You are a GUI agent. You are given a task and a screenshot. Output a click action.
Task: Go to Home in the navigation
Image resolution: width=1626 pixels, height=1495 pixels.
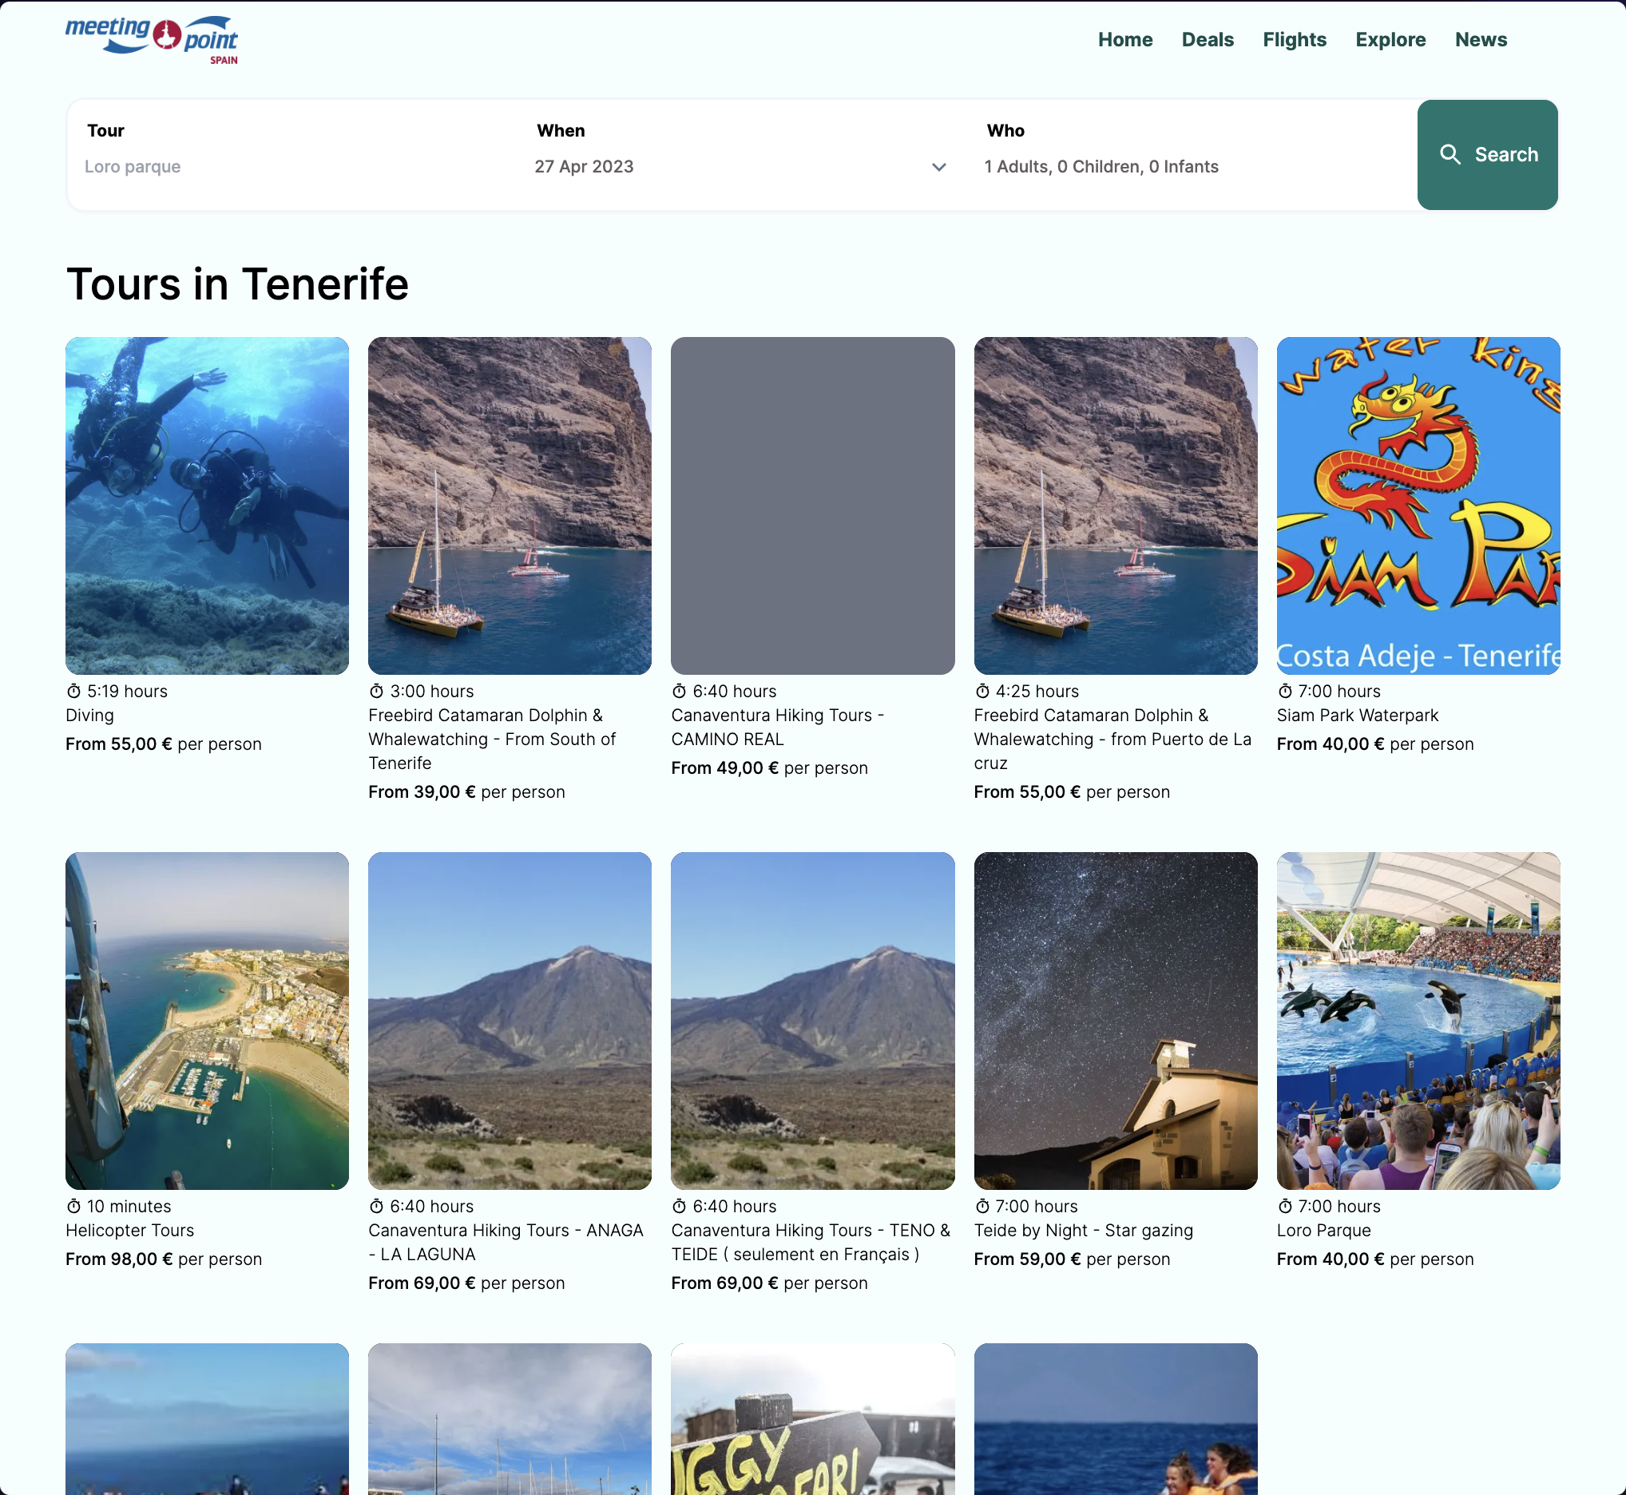[x=1124, y=40]
